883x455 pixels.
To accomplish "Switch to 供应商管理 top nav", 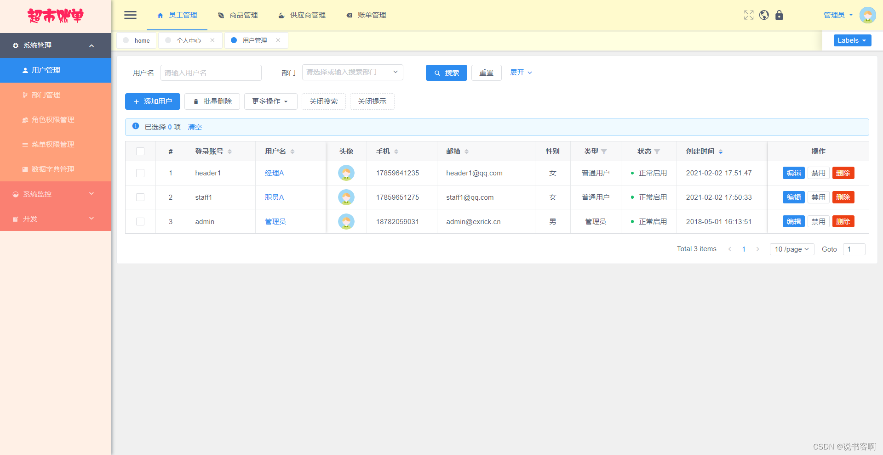I will pos(302,15).
